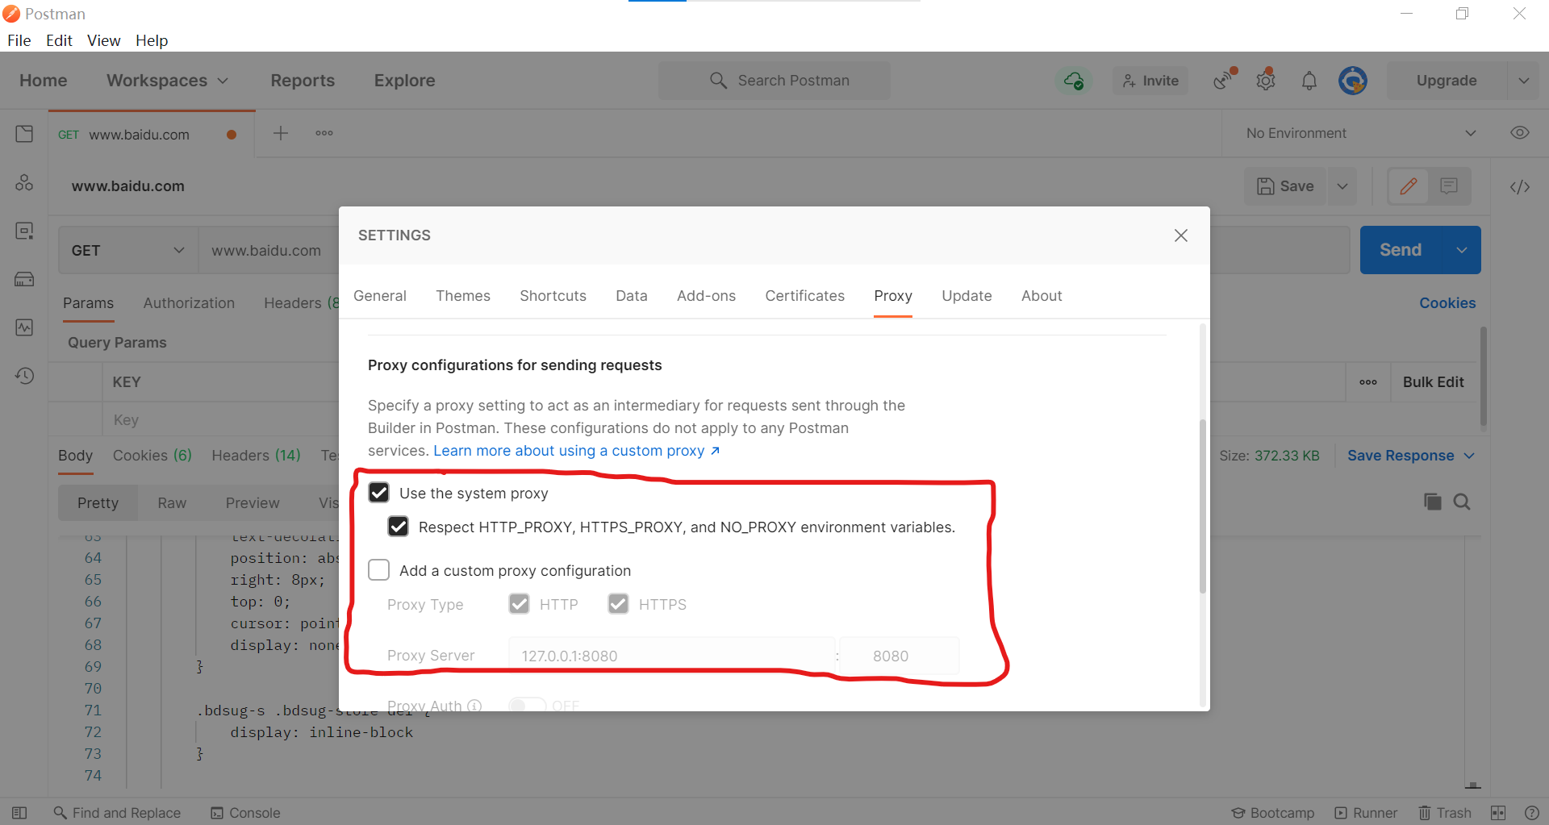Expand the Send button options arrow
The height and width of the screenshot is (825, 1549).
1461,249
